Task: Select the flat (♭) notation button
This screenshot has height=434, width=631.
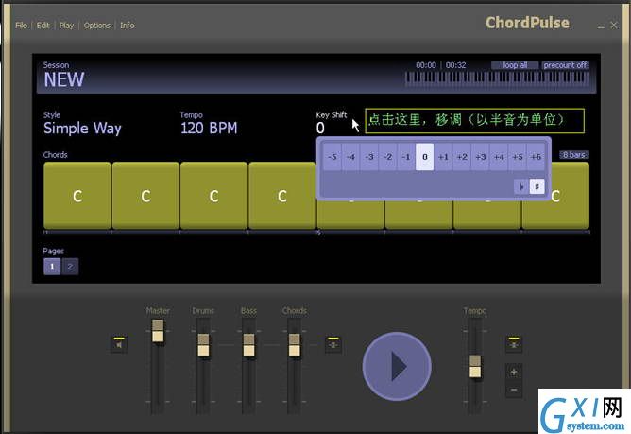Action: pos(521,186)
